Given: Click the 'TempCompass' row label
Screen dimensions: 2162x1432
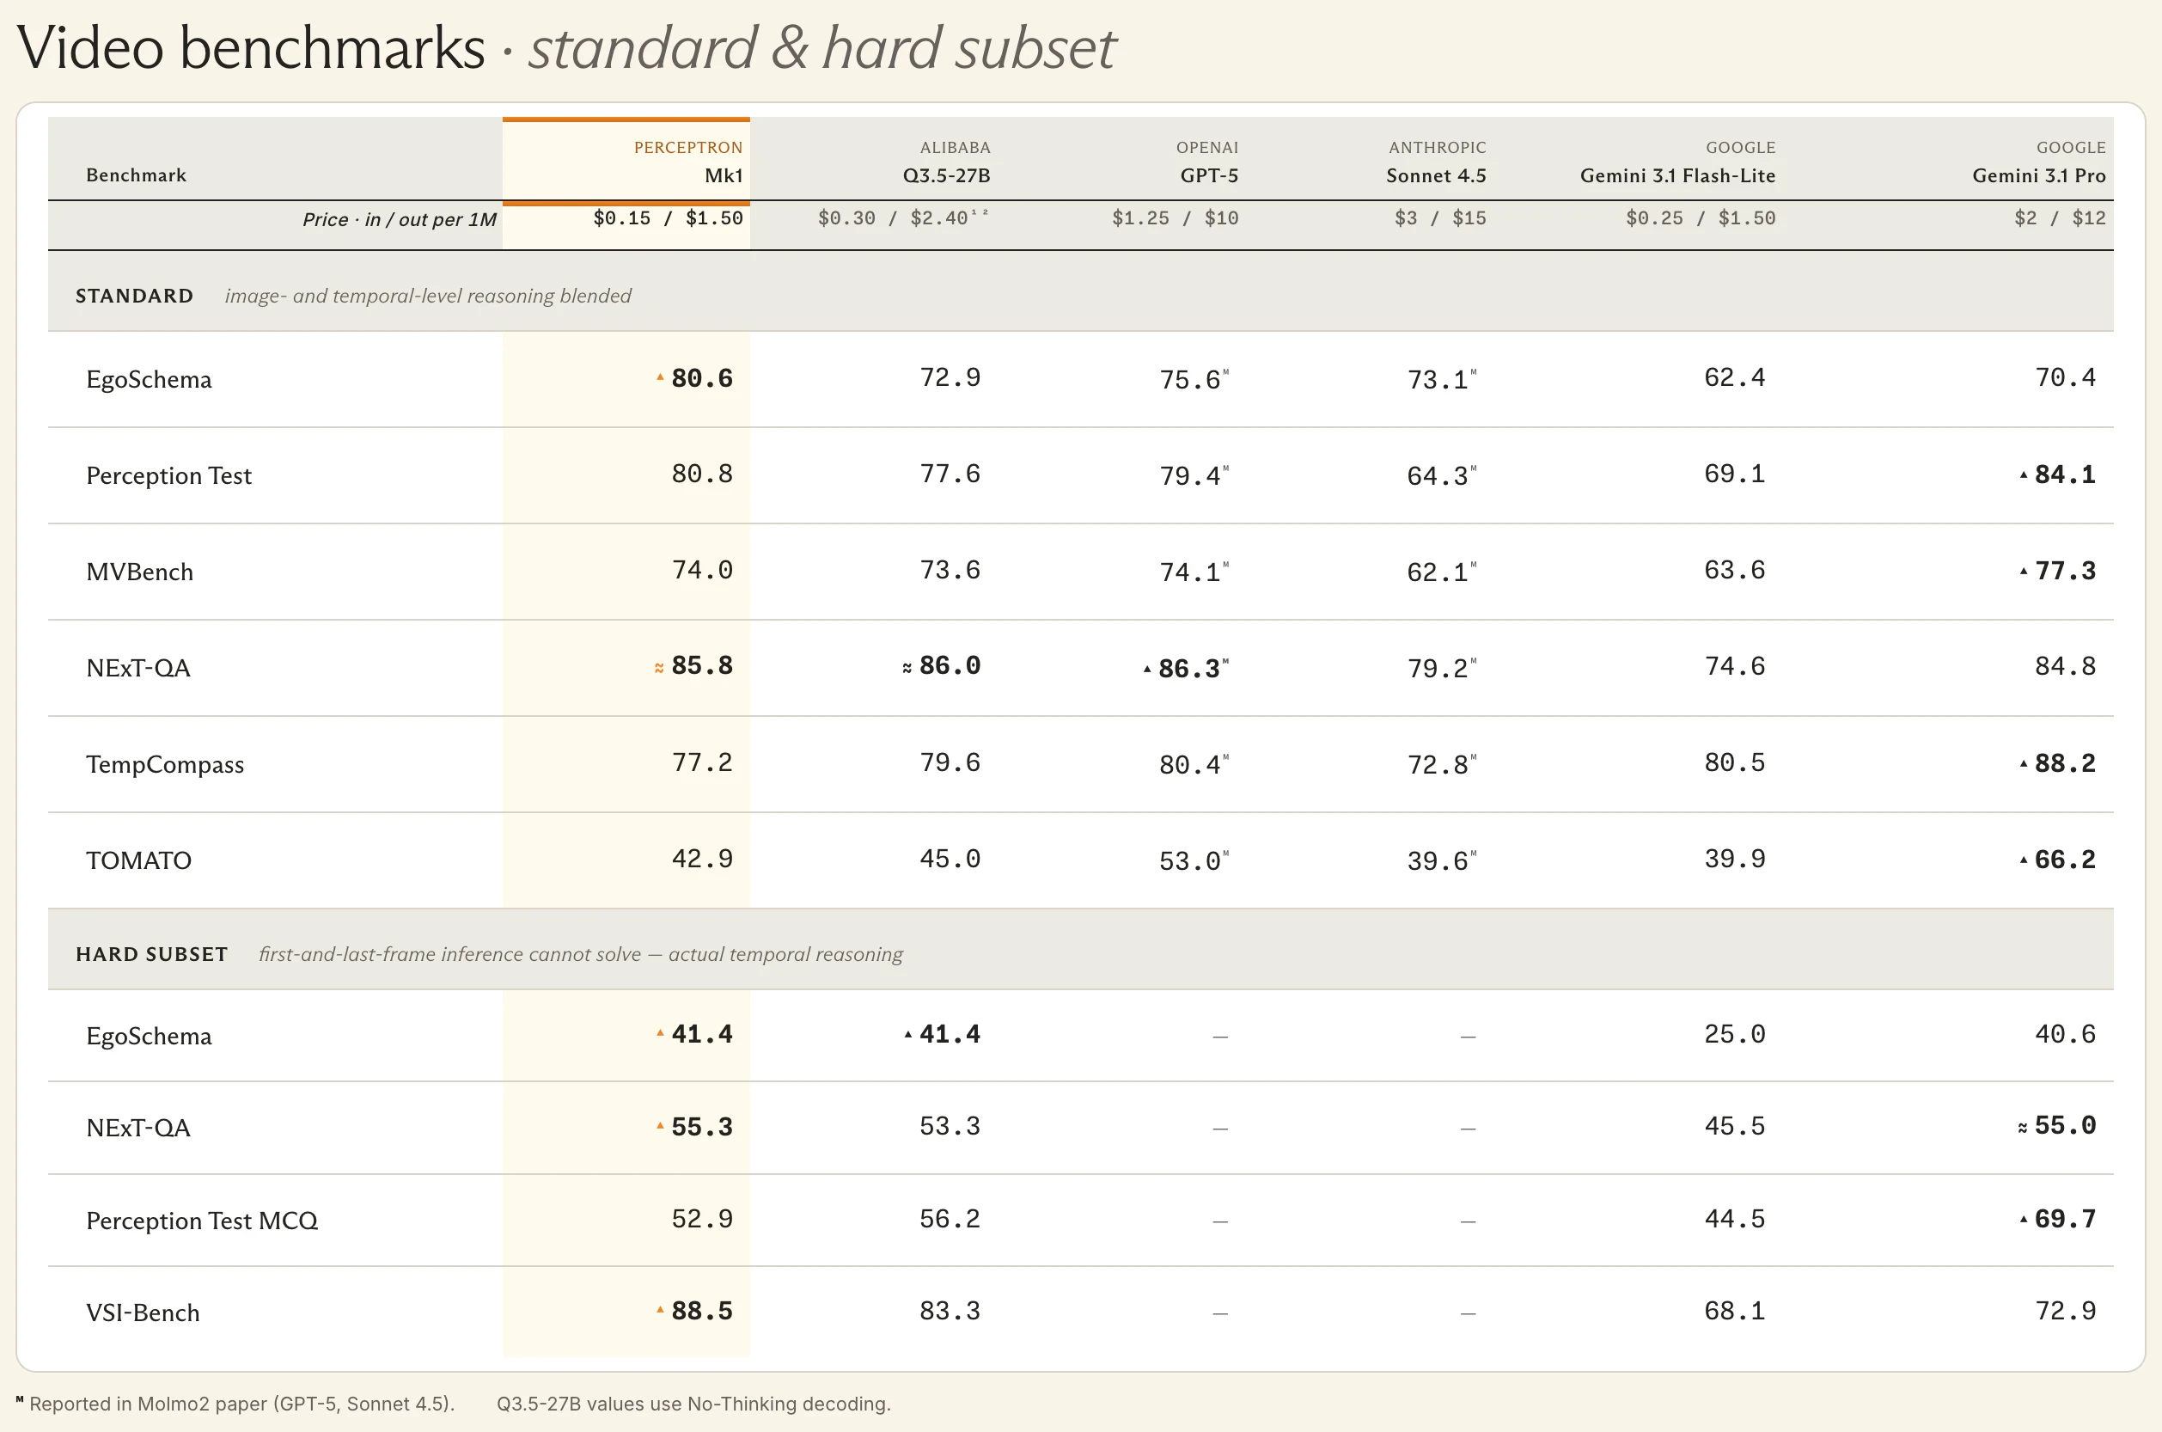Looking at the screenshot, I should pyautogui.click(x=165, y=764).
